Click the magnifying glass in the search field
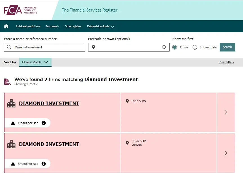Image resolution: width=243 pixels, height=173 pixels. (8, 47)
